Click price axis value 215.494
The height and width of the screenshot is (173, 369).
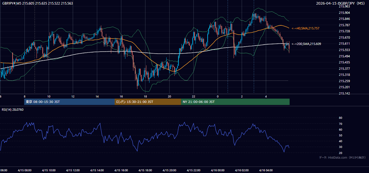[344, 56]
